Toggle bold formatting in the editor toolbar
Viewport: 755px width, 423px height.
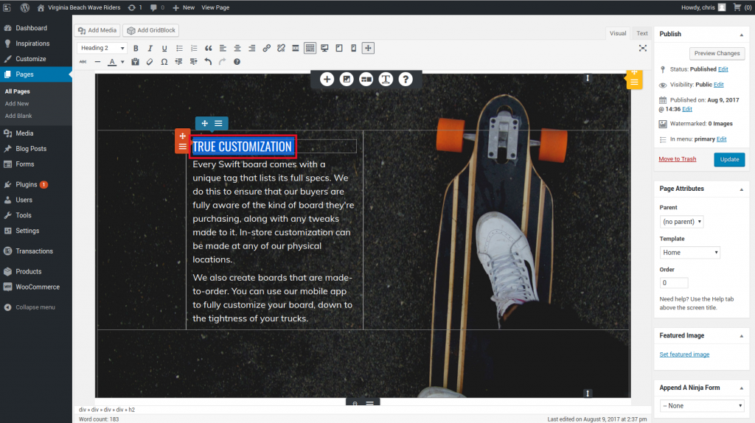click(136, 49)
